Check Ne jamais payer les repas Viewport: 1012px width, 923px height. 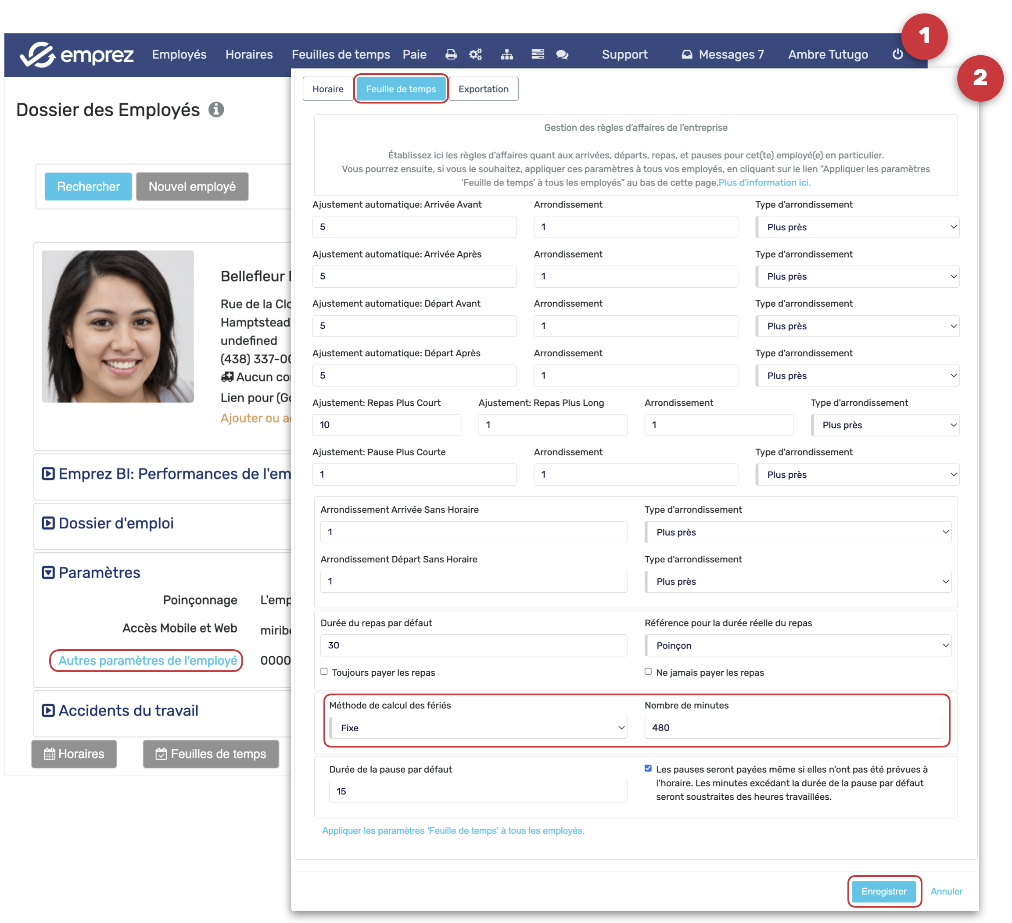(x=648, y=672)
